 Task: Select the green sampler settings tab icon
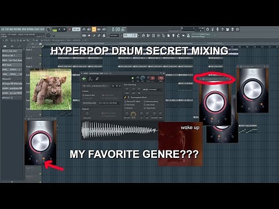tap(84, 79)
